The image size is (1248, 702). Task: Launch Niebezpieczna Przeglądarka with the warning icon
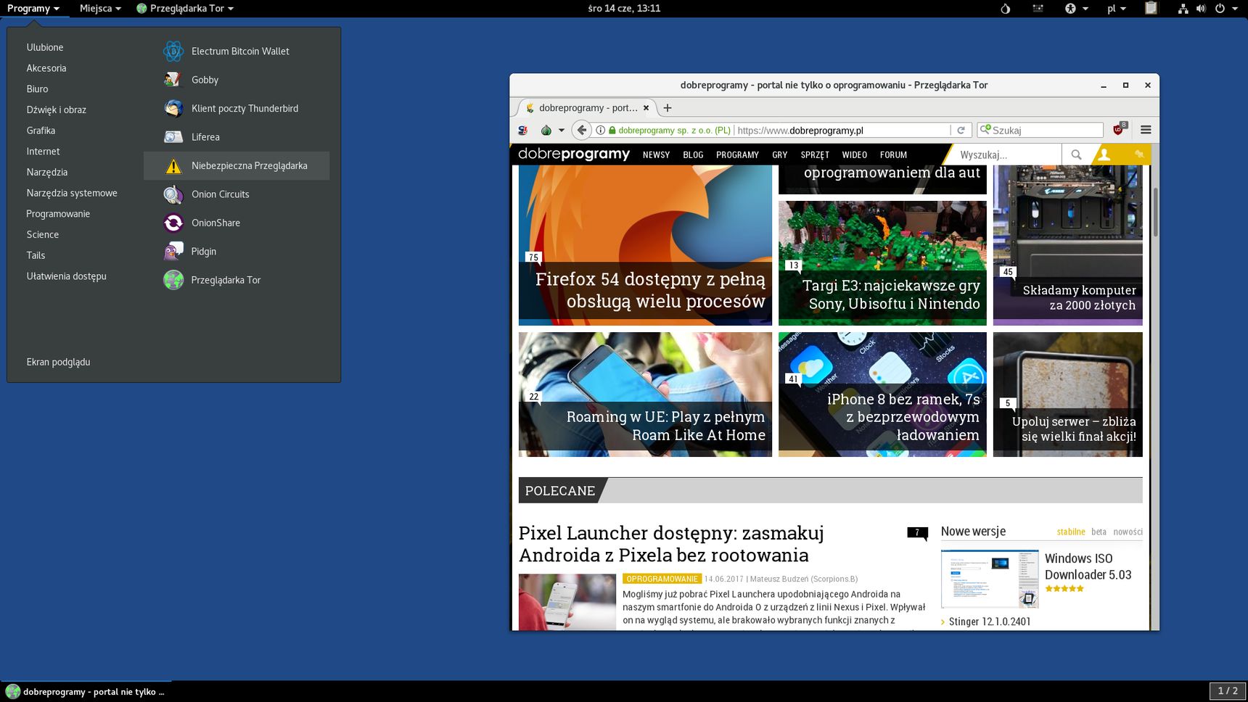tap(237, 166)
